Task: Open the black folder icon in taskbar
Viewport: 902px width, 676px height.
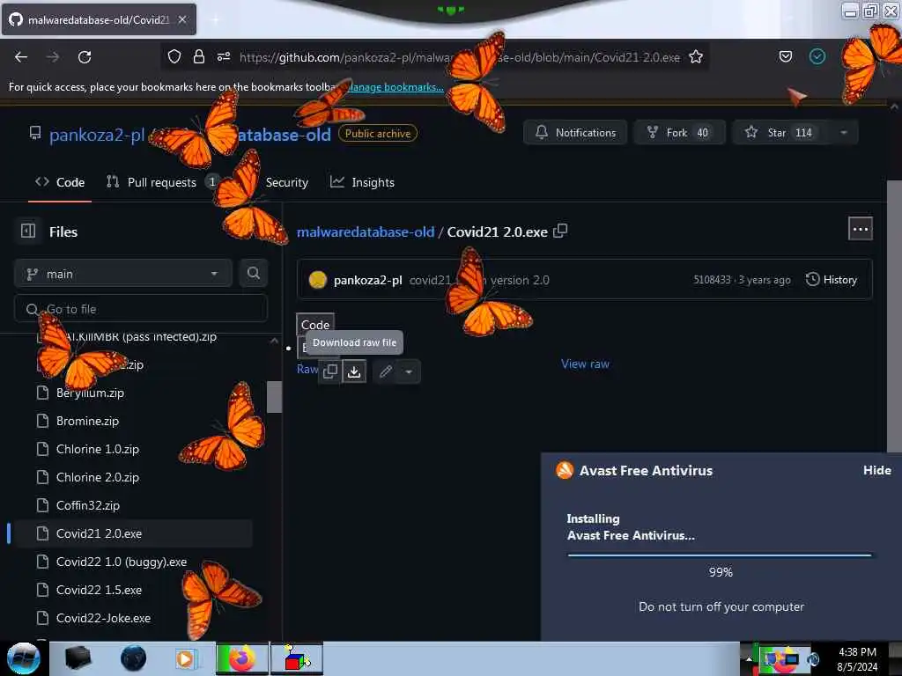Action: point(78,658)
